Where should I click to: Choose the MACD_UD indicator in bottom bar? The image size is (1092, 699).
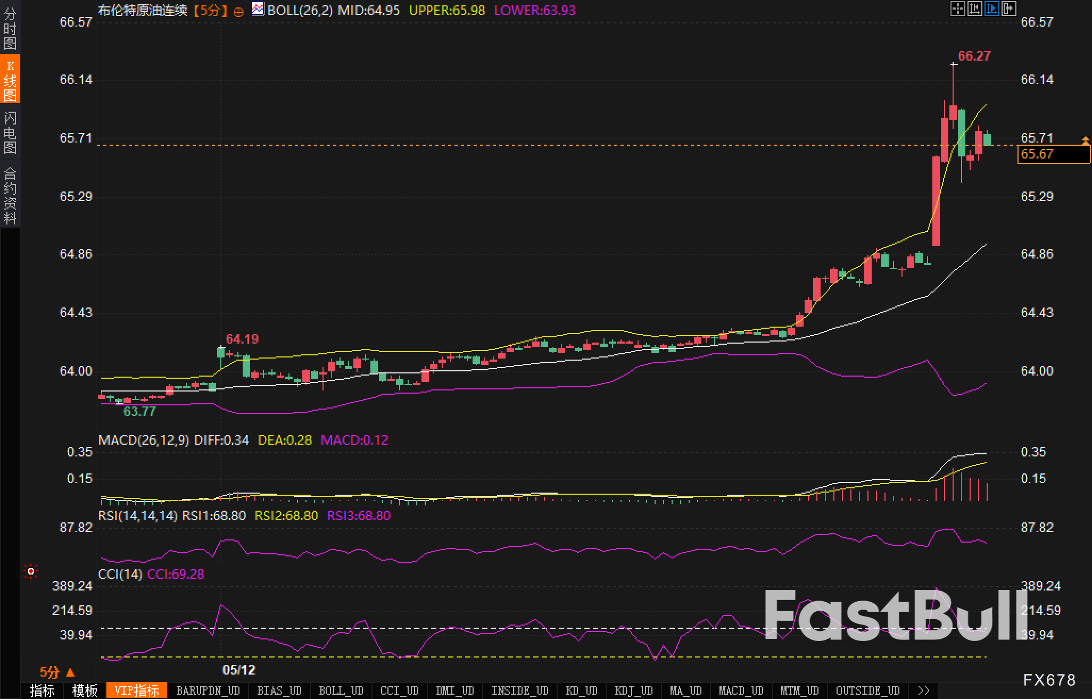741,690
